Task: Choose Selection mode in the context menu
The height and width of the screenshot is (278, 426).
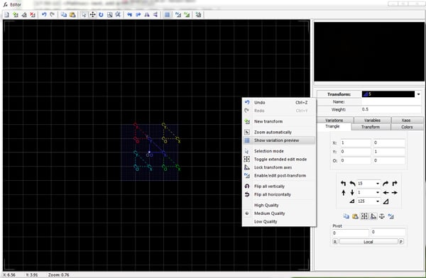Action: [279, 151]
